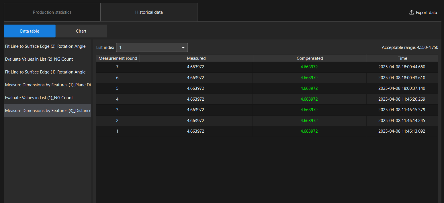Click the Export data upload icon
This screenshot has width=444, height=203.
[x=411, y=12]
